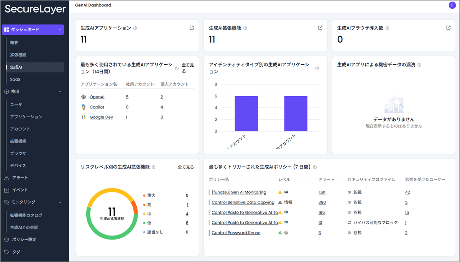Click the タグ sidebar icon

point(7,252)
